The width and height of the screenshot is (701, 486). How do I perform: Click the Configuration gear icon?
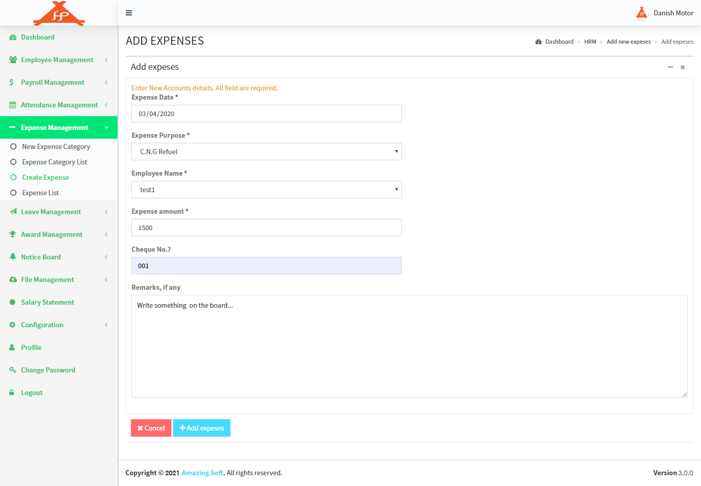[13, 325]
